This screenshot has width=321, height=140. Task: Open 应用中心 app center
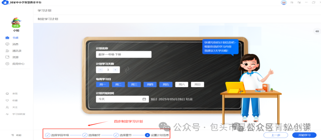tap(18, 64)
